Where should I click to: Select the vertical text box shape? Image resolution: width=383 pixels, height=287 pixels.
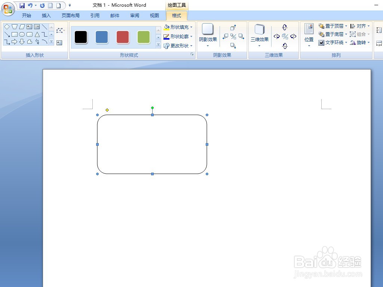pos(37,27)
